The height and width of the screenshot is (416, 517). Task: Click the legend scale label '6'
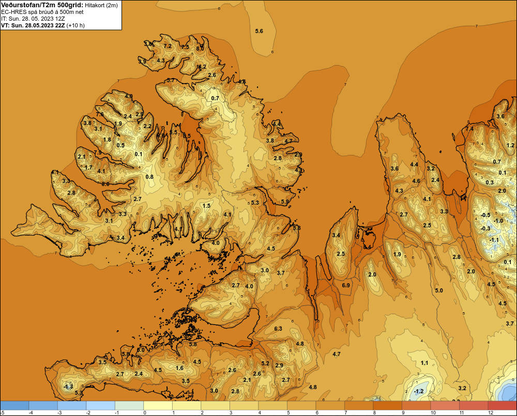(x=316, y=413)
